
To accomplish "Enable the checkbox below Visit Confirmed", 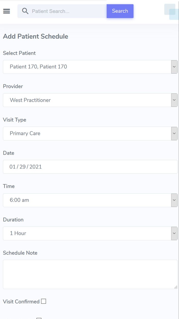I will click(x=39, y=318).
